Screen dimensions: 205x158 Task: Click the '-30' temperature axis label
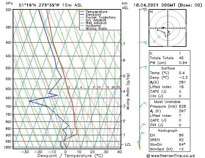click(x=25, y=152)
